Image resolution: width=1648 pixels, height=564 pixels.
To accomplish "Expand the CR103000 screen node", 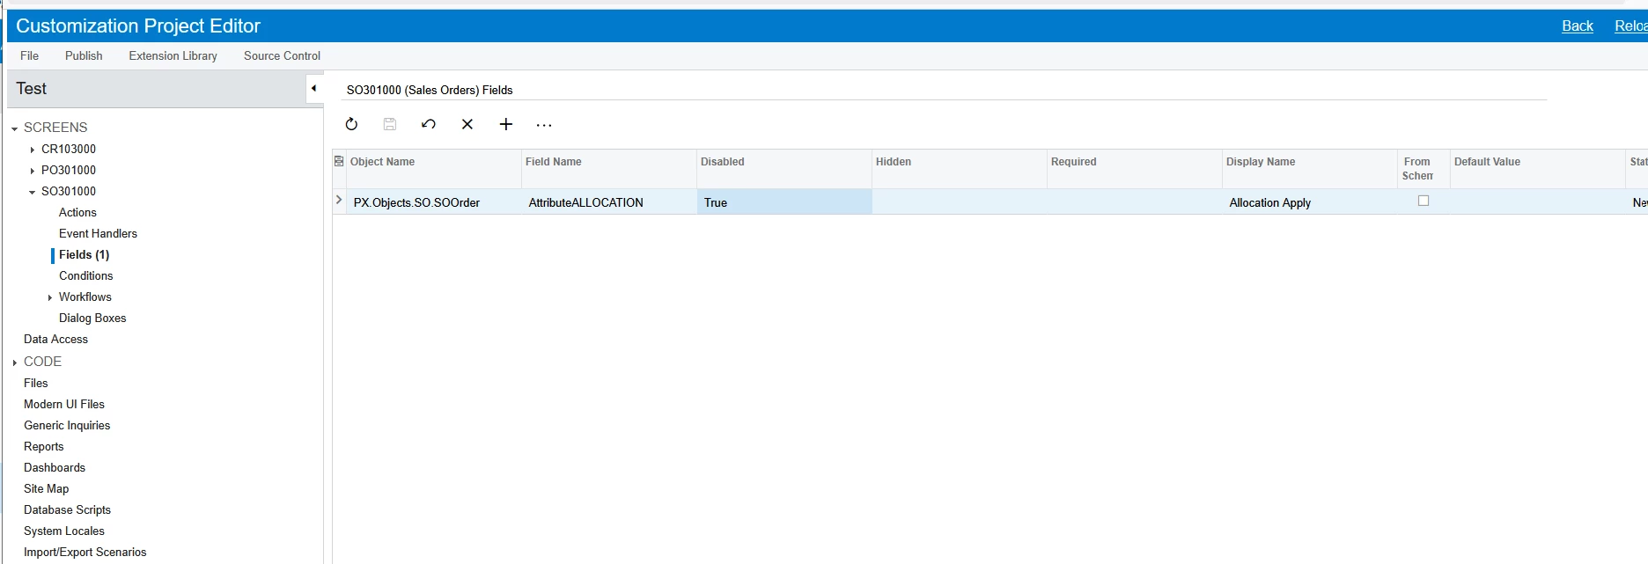I will click(x=33, y=150).
